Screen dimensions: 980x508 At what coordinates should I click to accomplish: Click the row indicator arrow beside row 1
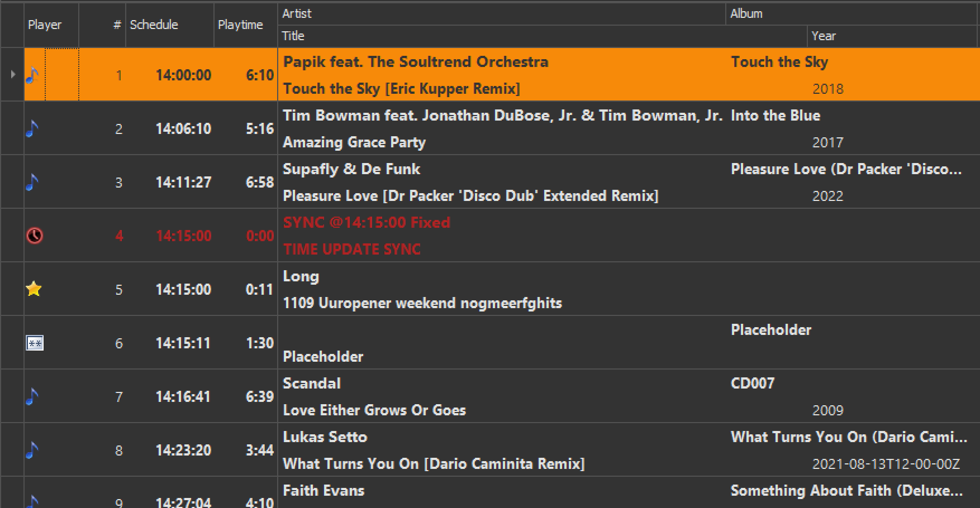(x=13, y=74)
